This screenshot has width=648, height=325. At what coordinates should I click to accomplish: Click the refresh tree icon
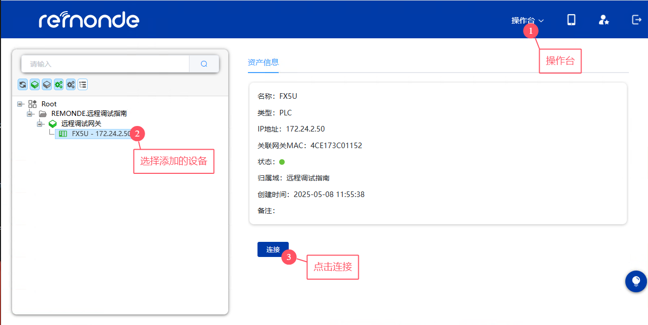(x=23, y=85)
